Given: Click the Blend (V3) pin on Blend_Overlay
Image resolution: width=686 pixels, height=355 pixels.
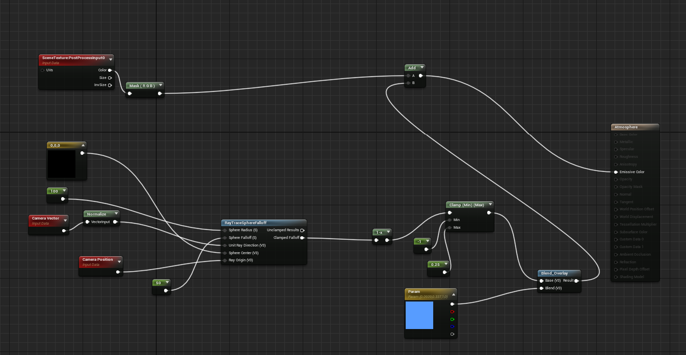Looking at the screenshot, I should tap(541, 288).
